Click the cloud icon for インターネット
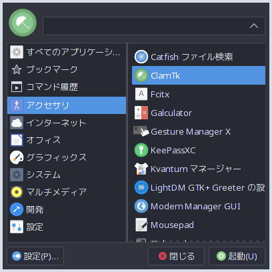The height and width of the screenshot is (272, 272). click(17, 123)
